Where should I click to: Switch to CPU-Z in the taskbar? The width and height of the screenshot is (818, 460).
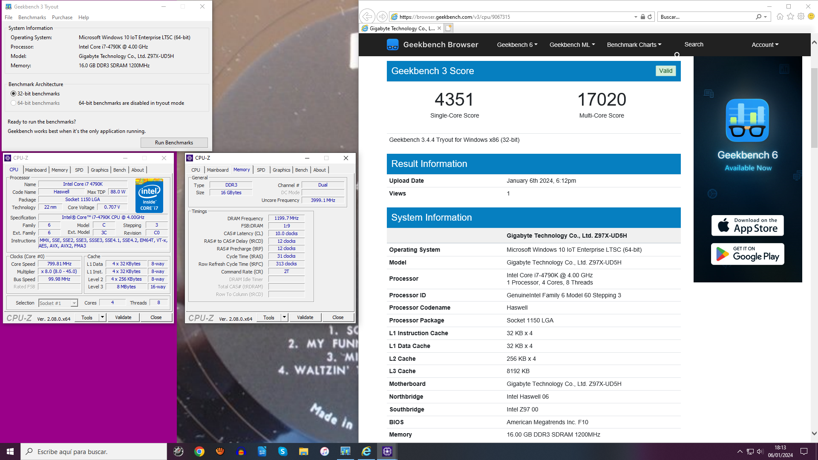pos(387,451)
